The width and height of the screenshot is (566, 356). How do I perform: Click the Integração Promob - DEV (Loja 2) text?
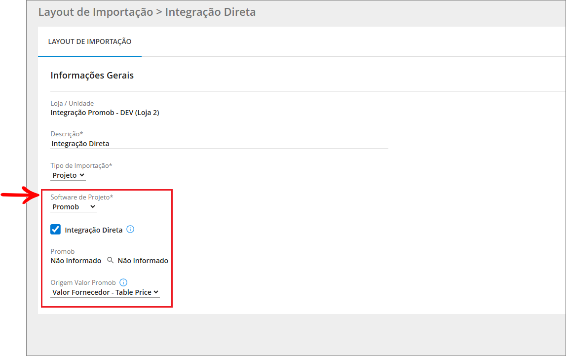(x=105, y=113)
